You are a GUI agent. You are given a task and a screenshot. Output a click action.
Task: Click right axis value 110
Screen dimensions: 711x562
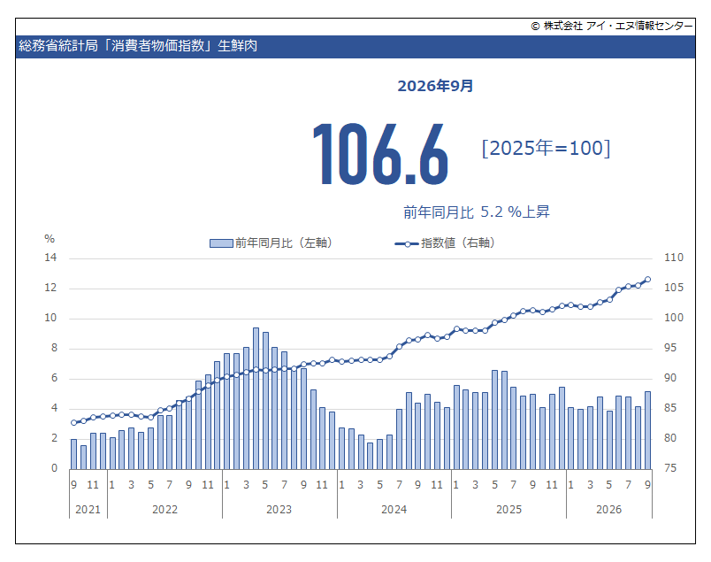click(x=673, y=258)
